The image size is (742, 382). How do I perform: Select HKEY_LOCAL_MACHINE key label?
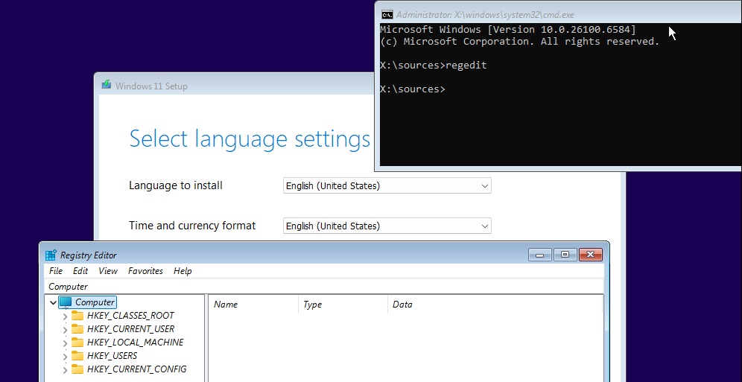click(x=136, y=343)
